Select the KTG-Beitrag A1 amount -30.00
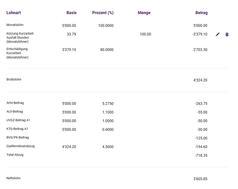Viewport: 238px width, 189px height. click(x=202, y=130)
